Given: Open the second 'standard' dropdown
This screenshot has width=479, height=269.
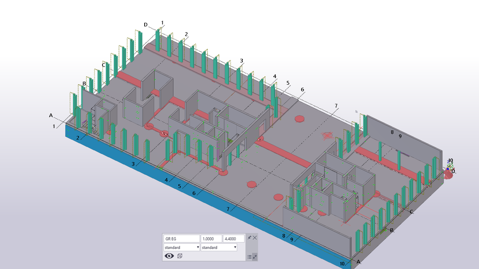Looking at the screenshot, I should pyautogui.click(x=219, y=248).
